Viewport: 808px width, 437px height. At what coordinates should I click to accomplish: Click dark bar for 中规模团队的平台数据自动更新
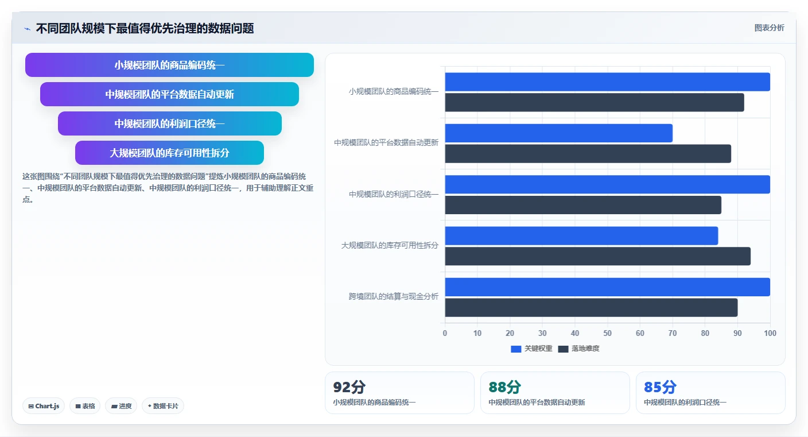pyautogui.click(x=588, y=154)
